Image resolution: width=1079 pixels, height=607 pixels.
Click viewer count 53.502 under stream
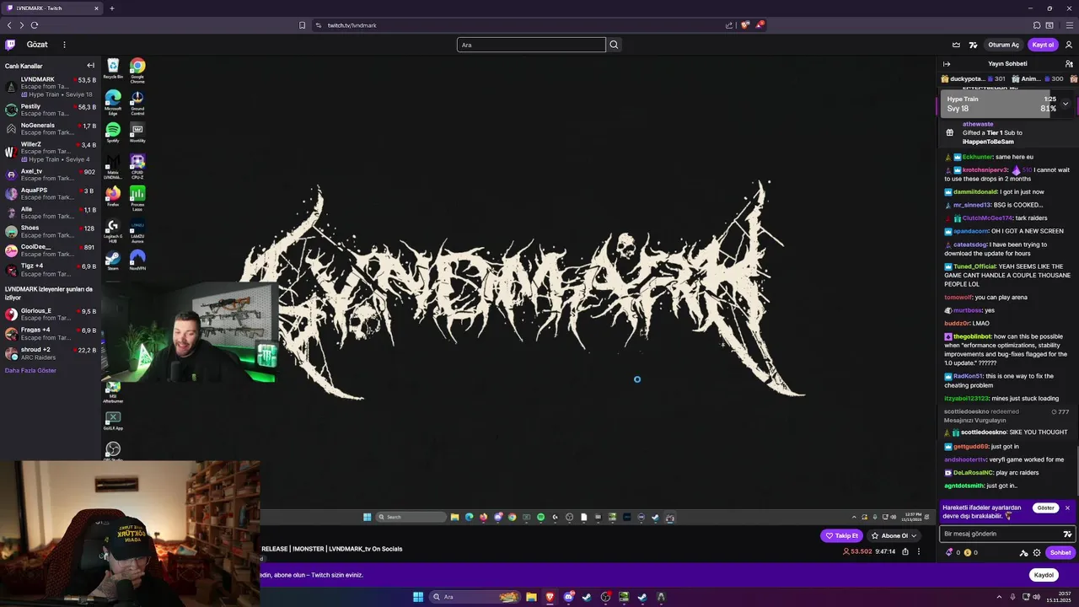pyautogui.click(x=857, y=551)
